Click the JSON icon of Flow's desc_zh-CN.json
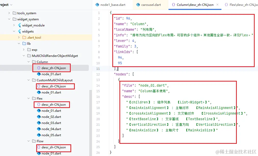Image resolution: width=258 pixels, height=156 pixels. tap(39, 147)
